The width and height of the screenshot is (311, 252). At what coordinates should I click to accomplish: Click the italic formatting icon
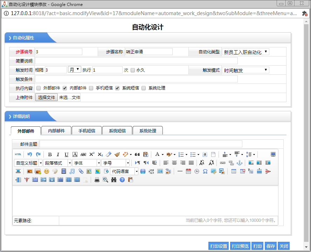[58, 154]
